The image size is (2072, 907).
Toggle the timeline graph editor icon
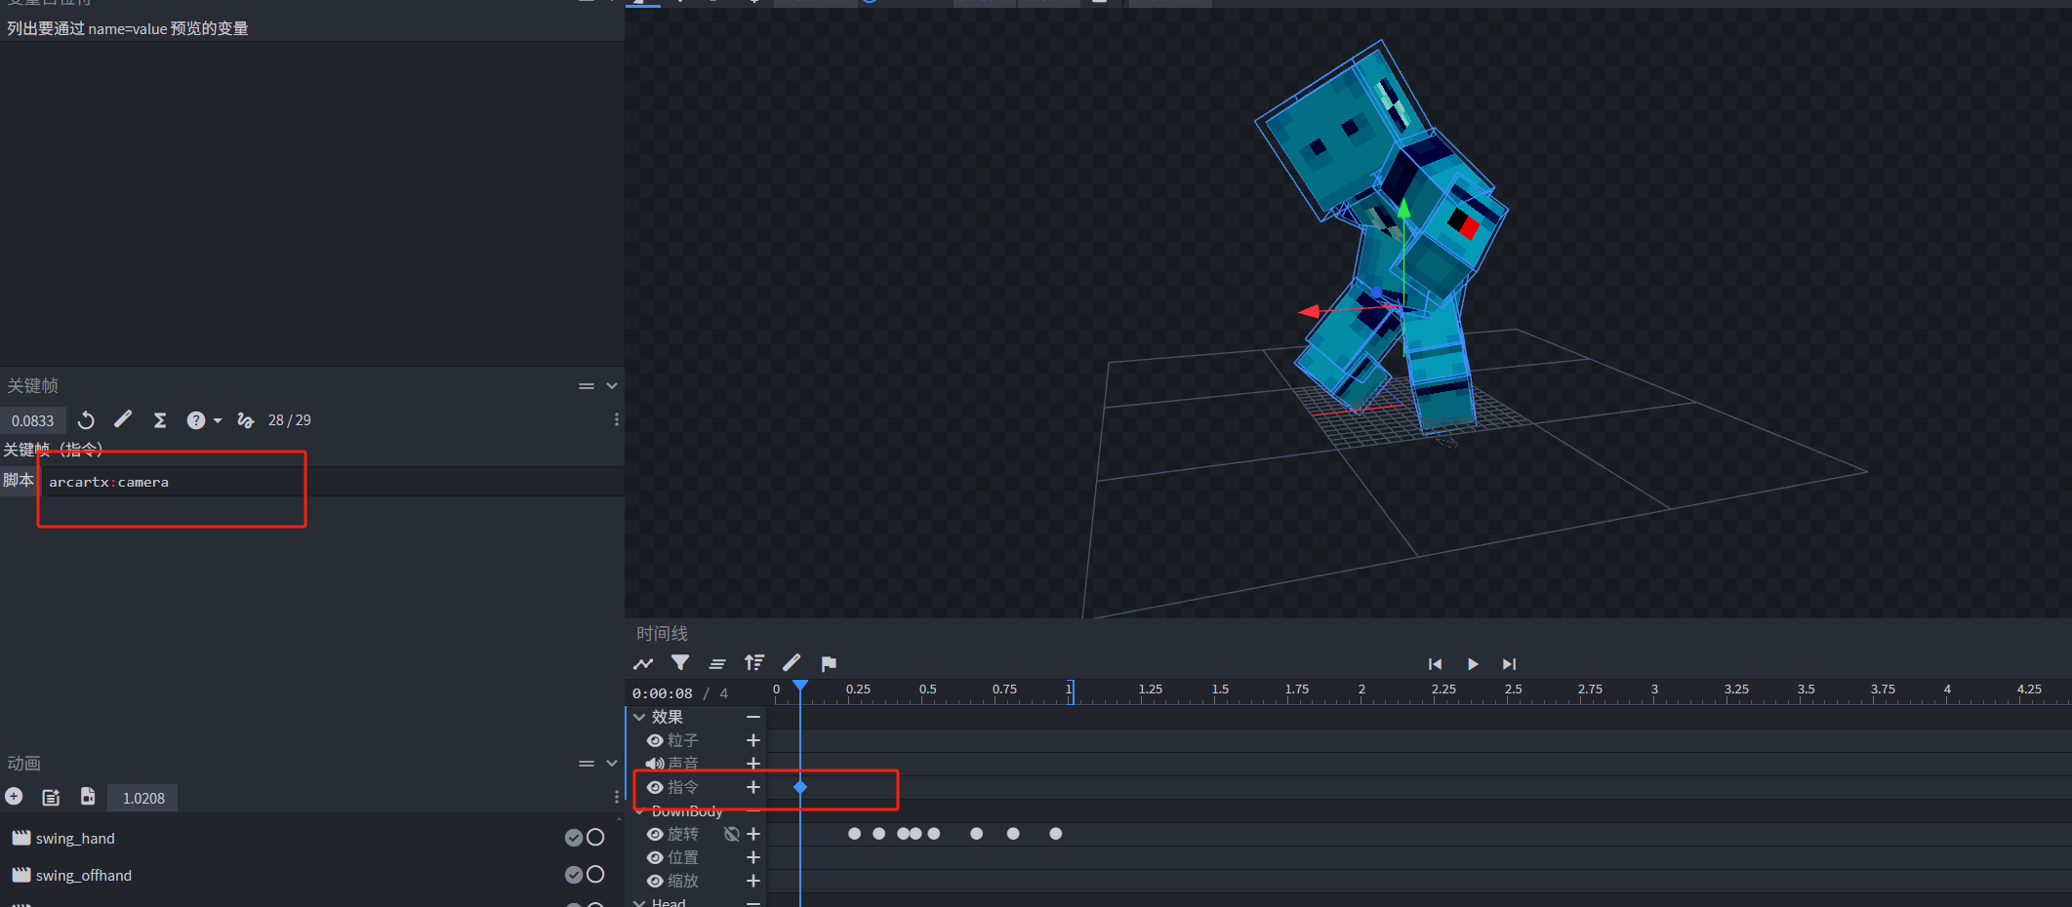tap(643, 664)
